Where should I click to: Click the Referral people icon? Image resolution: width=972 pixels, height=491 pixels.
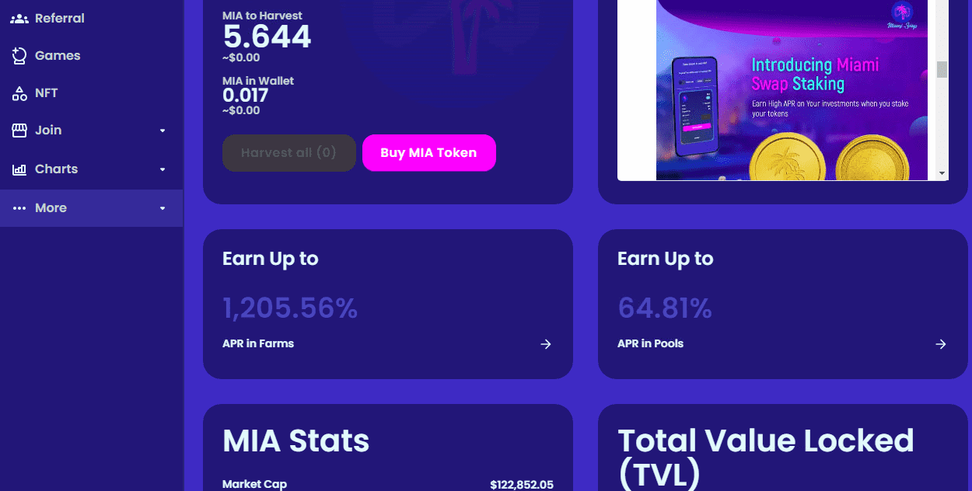click(x=19, y=19)
